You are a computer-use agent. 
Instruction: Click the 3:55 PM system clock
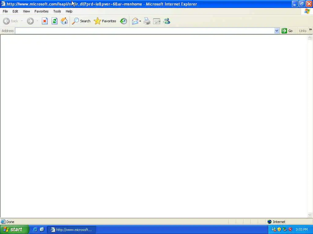coord(302,230)
